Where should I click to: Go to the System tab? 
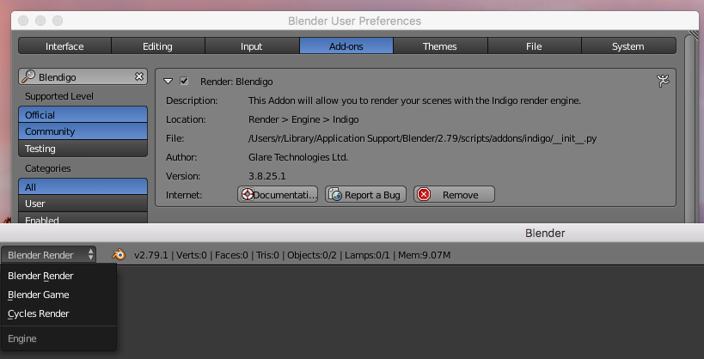pos(627,46)
